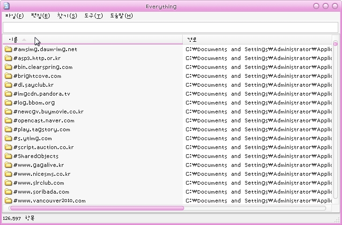This screenshot has width=342, height=225.
Task: Click the vertical scrollbar on the right
Action: coord(335,122)
